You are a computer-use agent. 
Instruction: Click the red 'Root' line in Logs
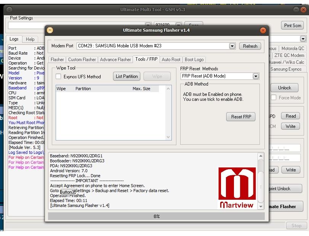[26, 118]
